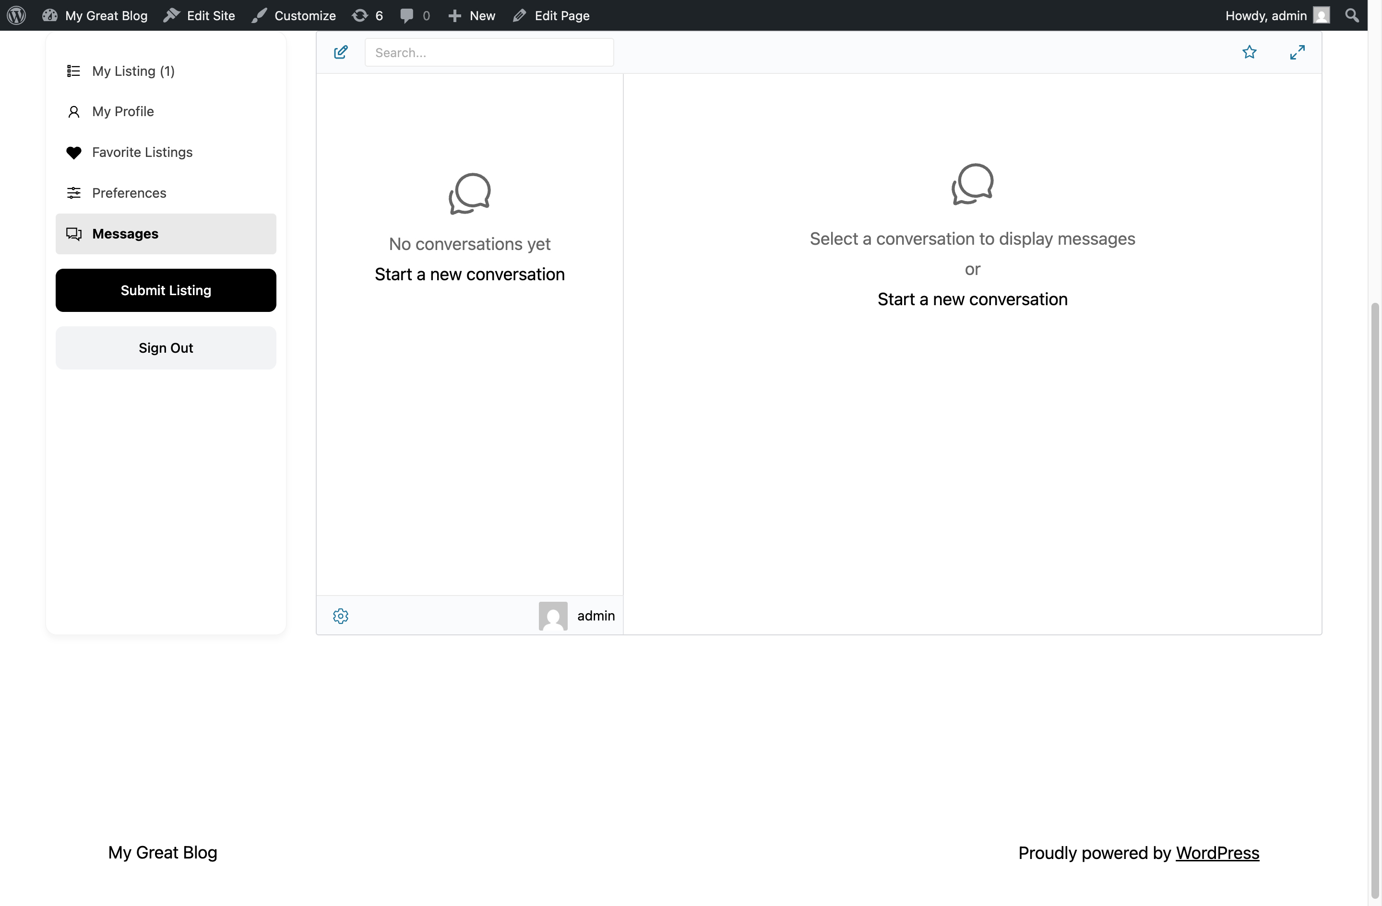Open My Great Blog in admin bar
Screen dimensions: 1382x906
tap(95, 15)
